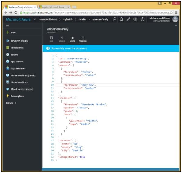Click the pencil edit dashboard icon
The width and height of the screenshot is (182, 173).
coord(128,19)
